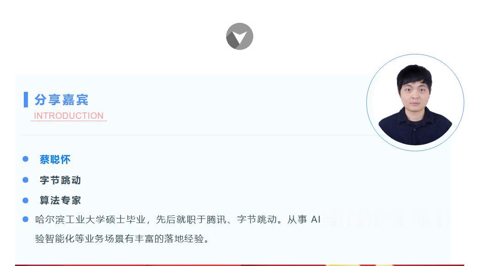Click the speaker name 蔡聪怀
Screen dimensions: 478x266
coord(55,160)
